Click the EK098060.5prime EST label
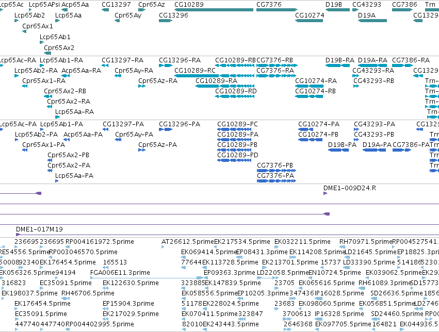439x332 pixels. 327,304
